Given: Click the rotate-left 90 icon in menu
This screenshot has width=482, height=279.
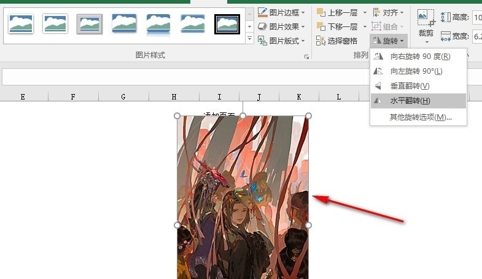Looking at the screenshot, I should 378,71.
